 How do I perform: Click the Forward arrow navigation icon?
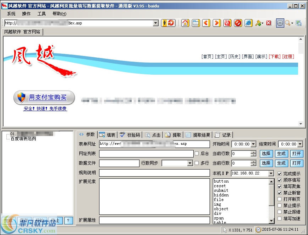point(217,23)
